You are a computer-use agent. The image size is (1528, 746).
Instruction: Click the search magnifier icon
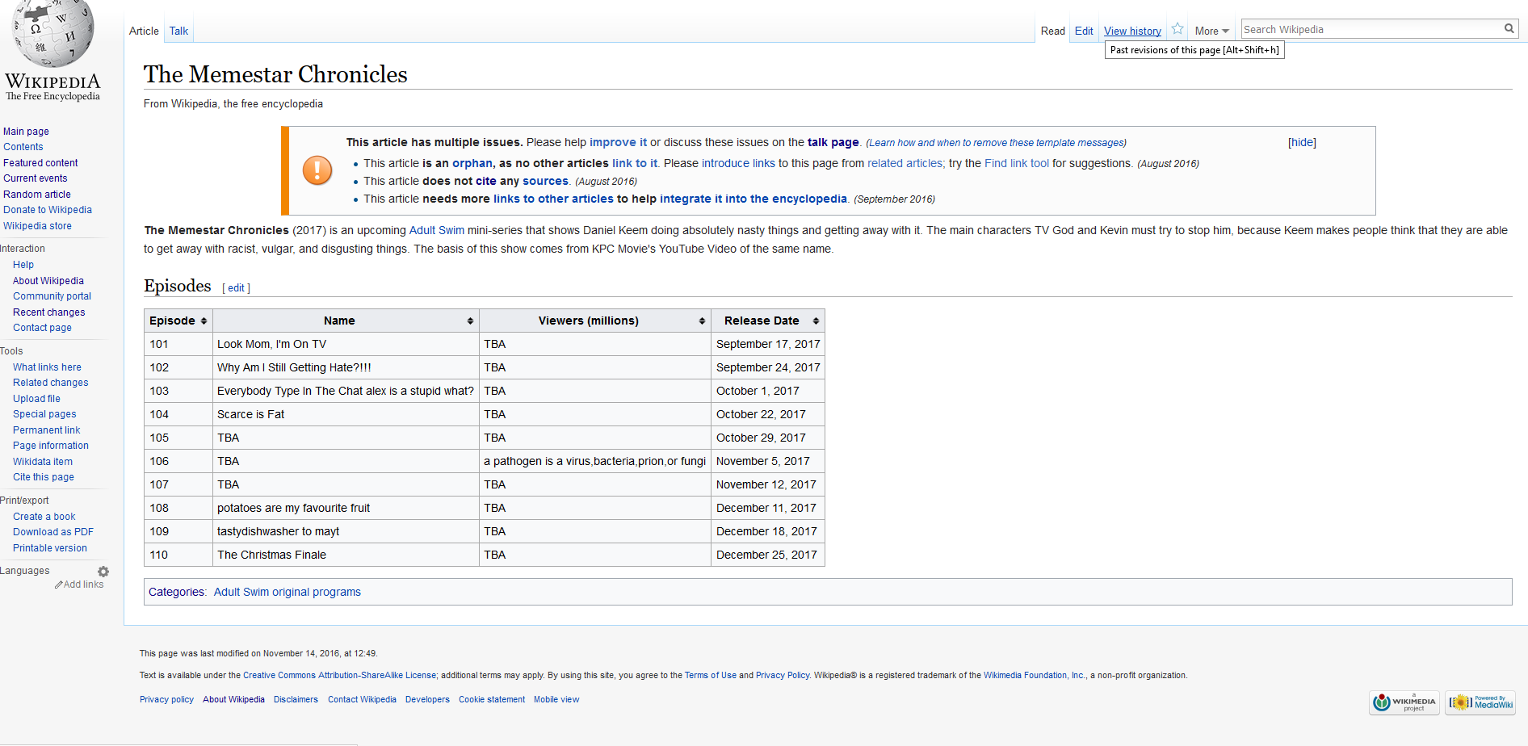1509,29
